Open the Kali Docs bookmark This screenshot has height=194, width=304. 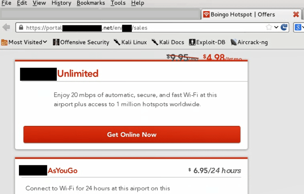point(168,42)
